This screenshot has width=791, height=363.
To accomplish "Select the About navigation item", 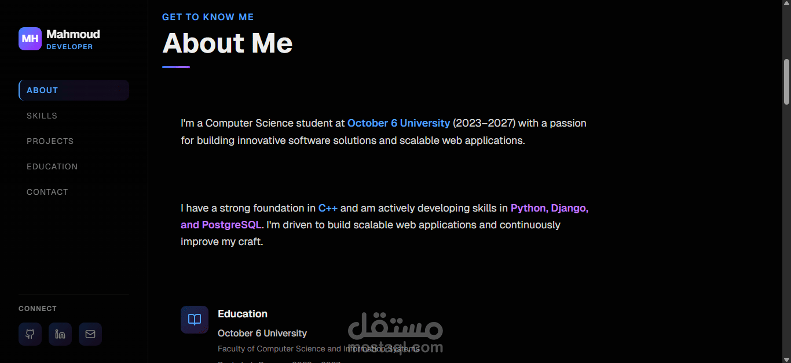I will coord(74,90).
